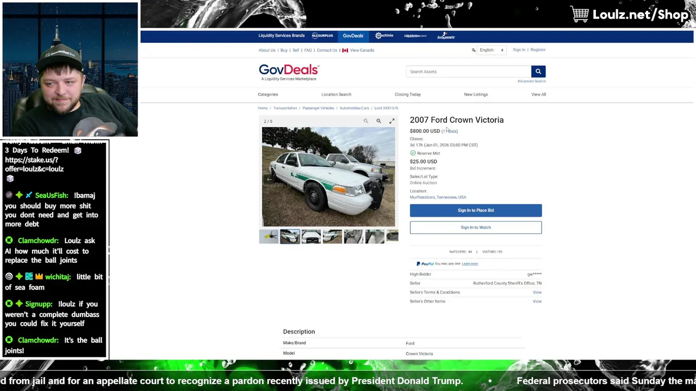Click the 2007 Ford Crown Victoria title
The image size is (696, 391).
coord(457,120)
